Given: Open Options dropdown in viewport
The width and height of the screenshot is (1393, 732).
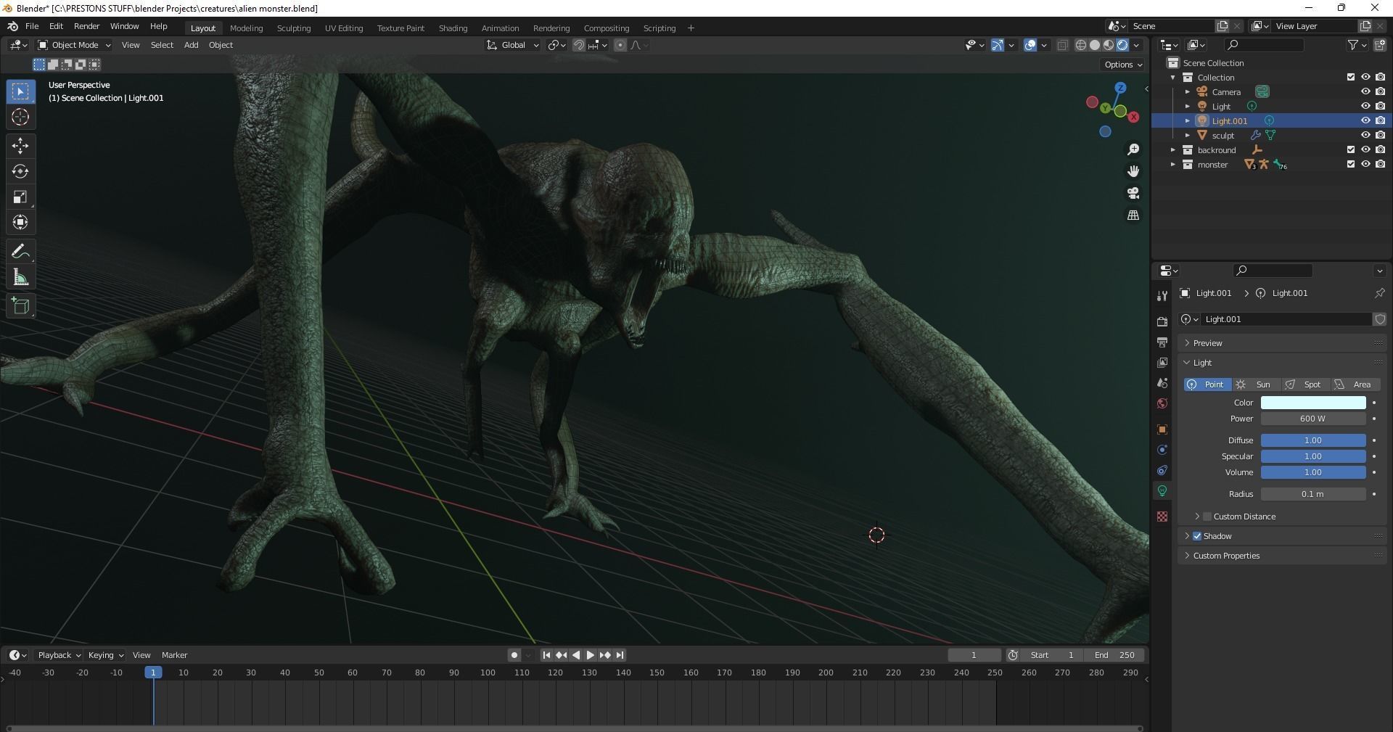Looking at the screenshot, I should [1123, 65].
